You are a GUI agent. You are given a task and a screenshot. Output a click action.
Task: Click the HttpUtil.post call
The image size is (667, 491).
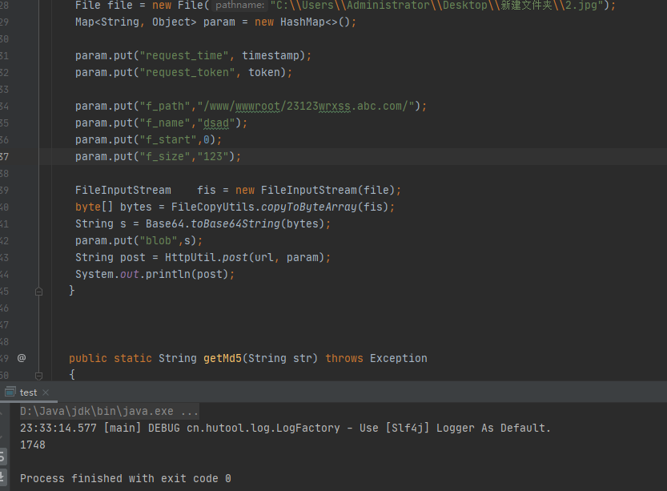pyautogui.click(x=244, y=257)
